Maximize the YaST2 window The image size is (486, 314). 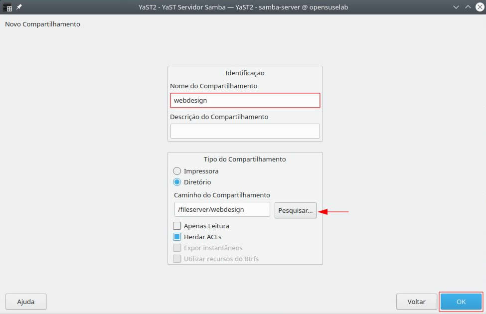click(x=468, y=7)
